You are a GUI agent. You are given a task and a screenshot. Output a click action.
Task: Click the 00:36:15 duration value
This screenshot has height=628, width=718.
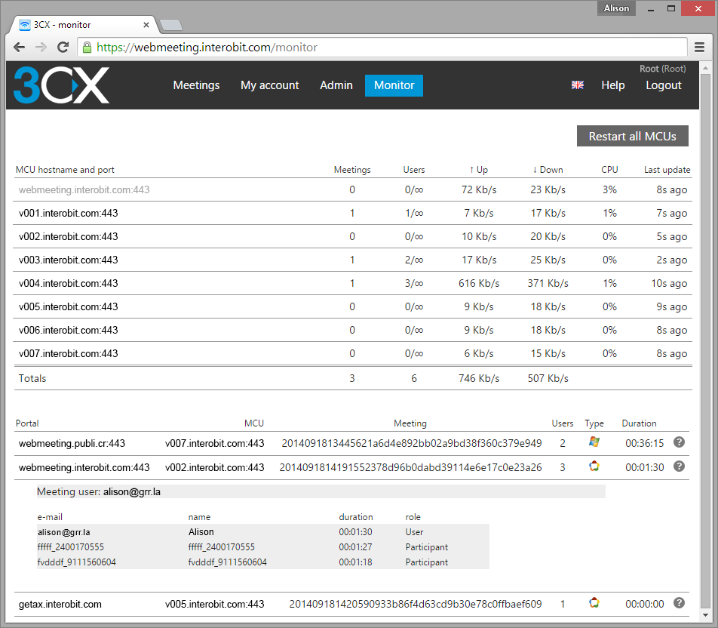644,443
